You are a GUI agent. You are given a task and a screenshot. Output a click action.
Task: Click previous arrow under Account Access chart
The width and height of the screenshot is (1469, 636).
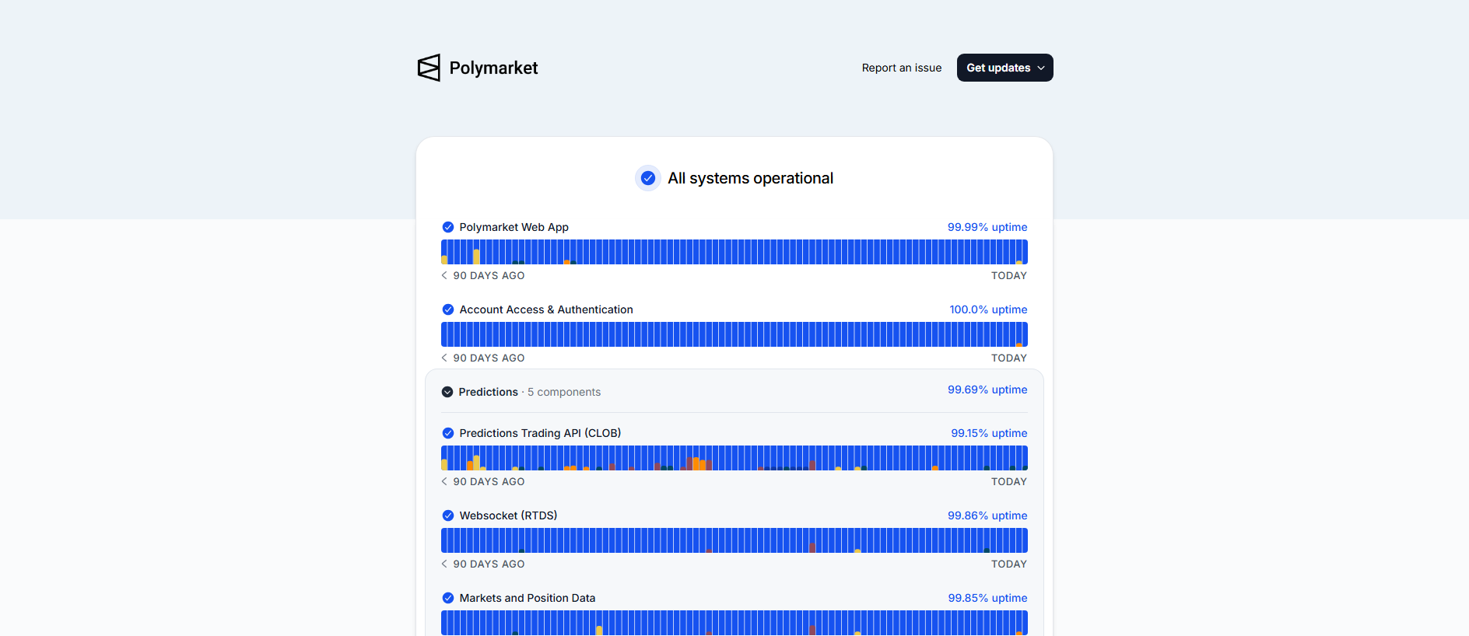[x=444, y=358]
